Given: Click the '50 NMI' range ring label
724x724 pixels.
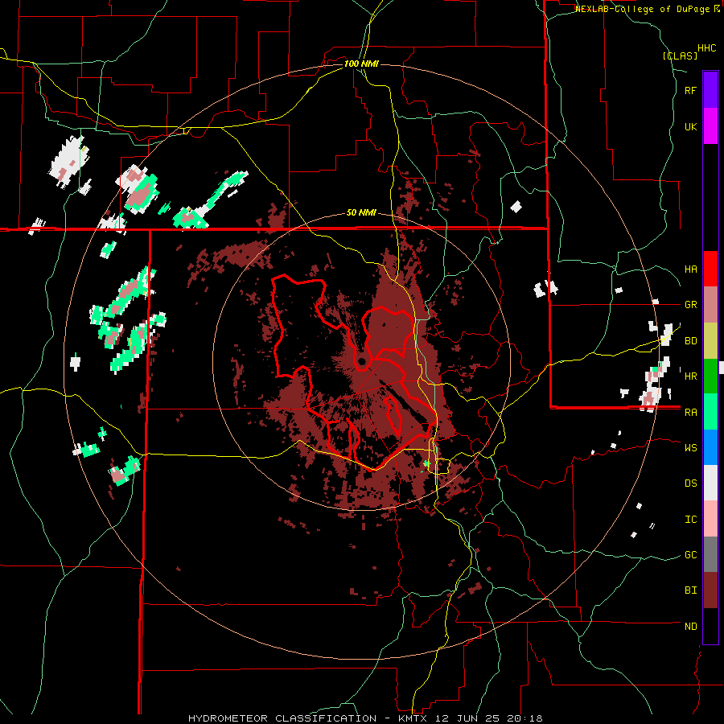Looking at the screenshot, I should coord(361,213).
